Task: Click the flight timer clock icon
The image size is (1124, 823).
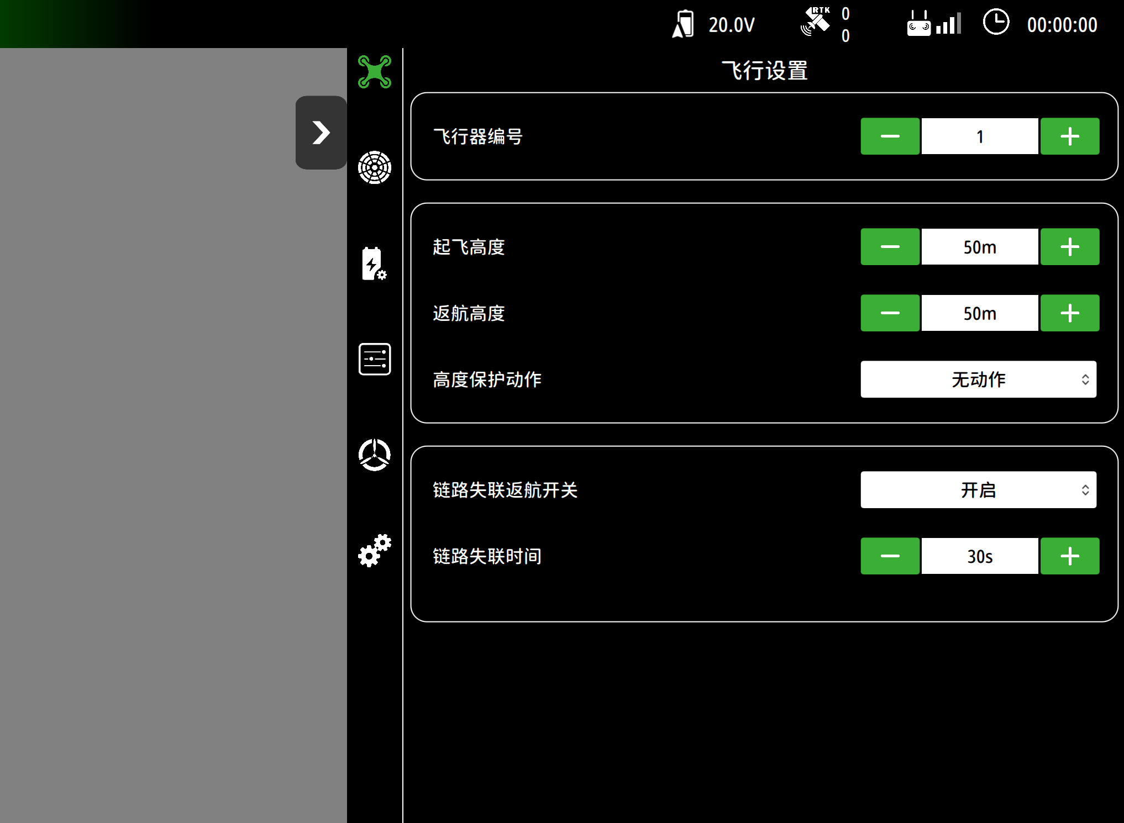Action: click(996, 23)
